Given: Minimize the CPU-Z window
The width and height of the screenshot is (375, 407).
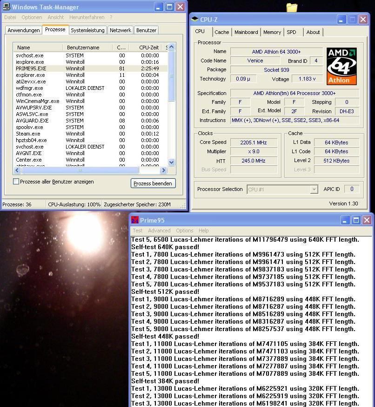Looking at the screenshot, I should (342, 20).
